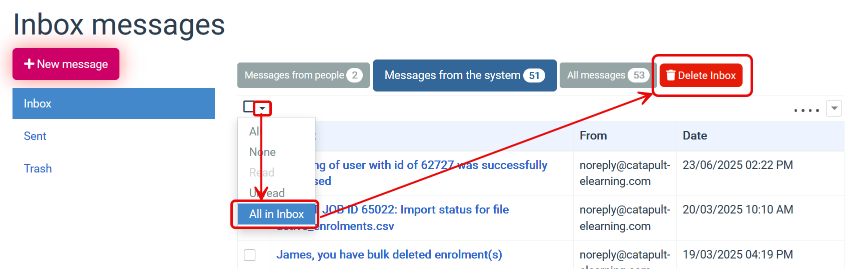This screenshot has height=269, width=852.
Task: Open the Sent folder
Action: point(35,136)
